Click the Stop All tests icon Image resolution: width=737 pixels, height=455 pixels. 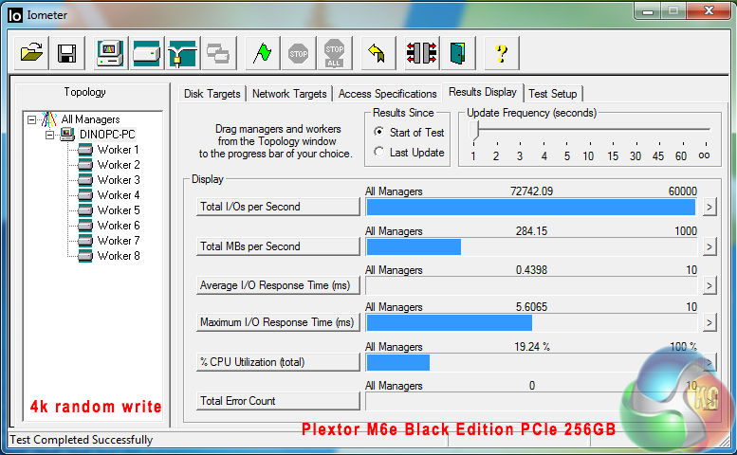(334, 53)
